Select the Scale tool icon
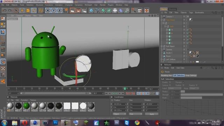Image resolution: width=224 pixels, height=126 pixels. [28, 10]
